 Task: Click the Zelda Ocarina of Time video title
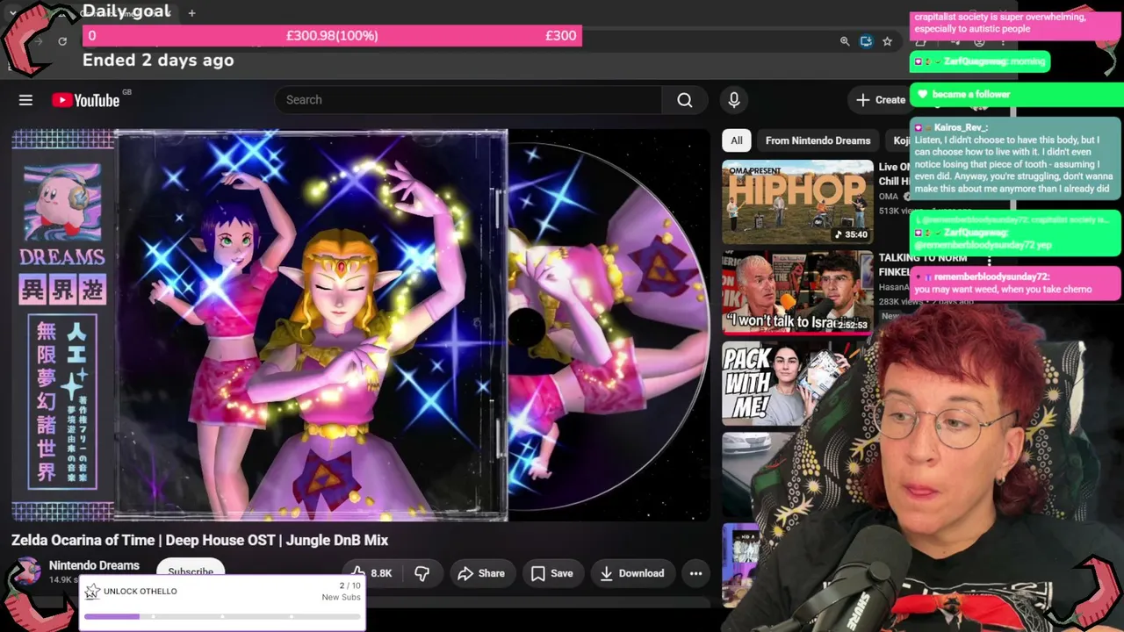199,540
